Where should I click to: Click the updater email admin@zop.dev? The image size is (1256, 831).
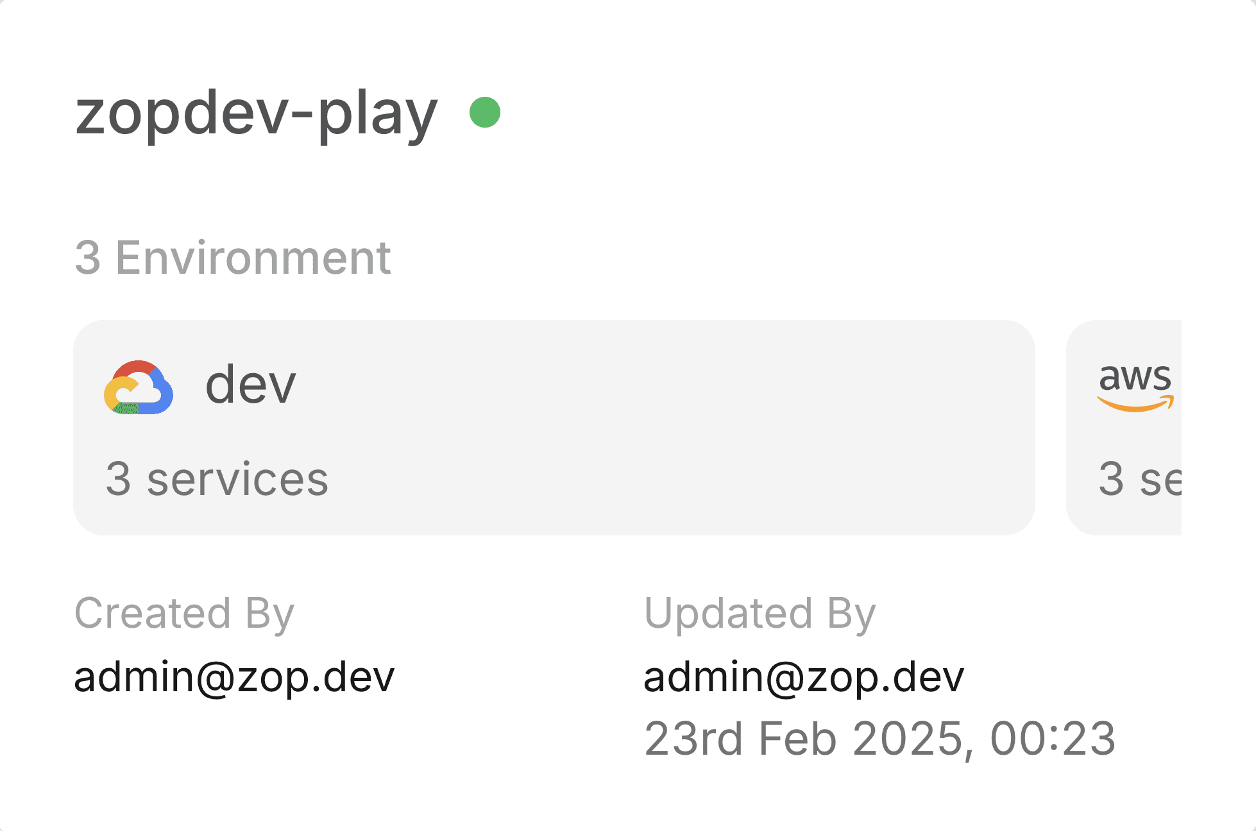click(803, 677)
